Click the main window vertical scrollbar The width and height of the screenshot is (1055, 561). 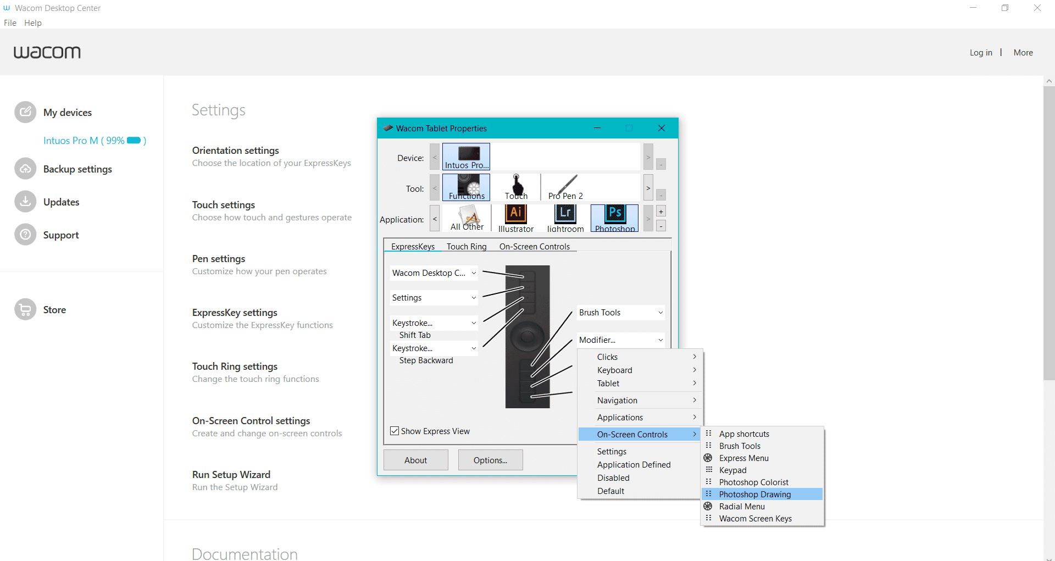point(1049,233)
